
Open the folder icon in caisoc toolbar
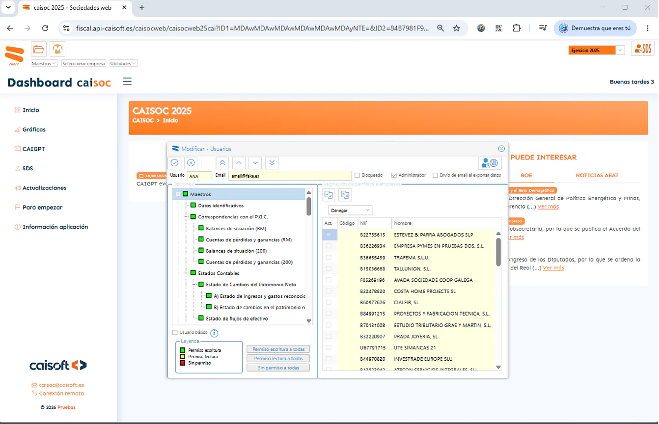[x=39, y=49]
